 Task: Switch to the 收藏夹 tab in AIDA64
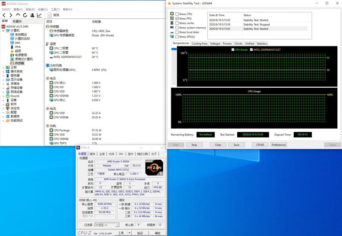[x=17, y=21]
